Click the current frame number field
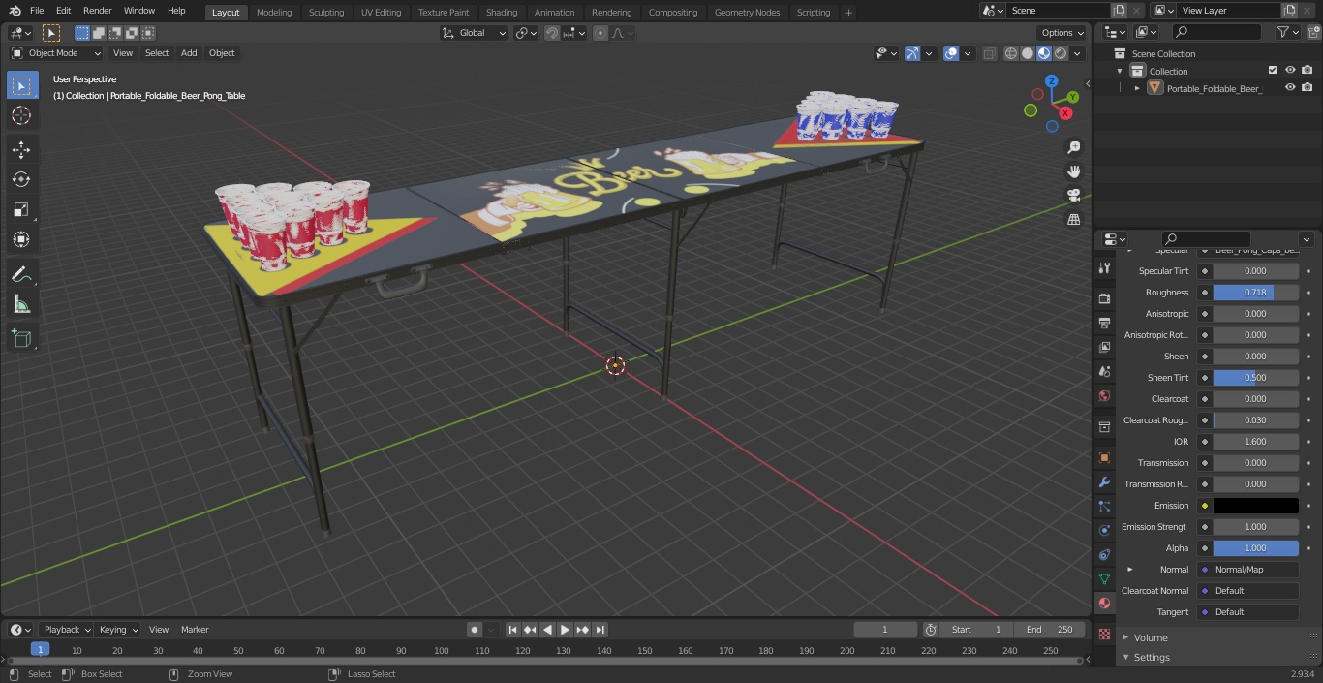1323x683 pixels. point(884,630)
